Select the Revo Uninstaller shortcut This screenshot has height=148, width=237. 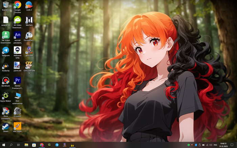(6, 111)
